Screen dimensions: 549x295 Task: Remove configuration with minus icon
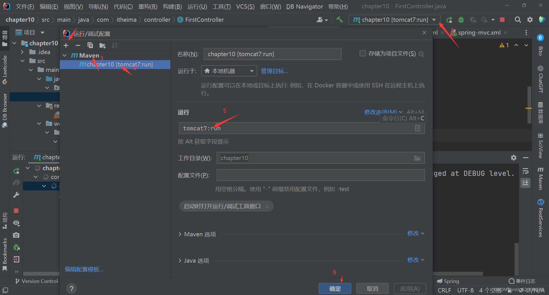coord(78,45)
